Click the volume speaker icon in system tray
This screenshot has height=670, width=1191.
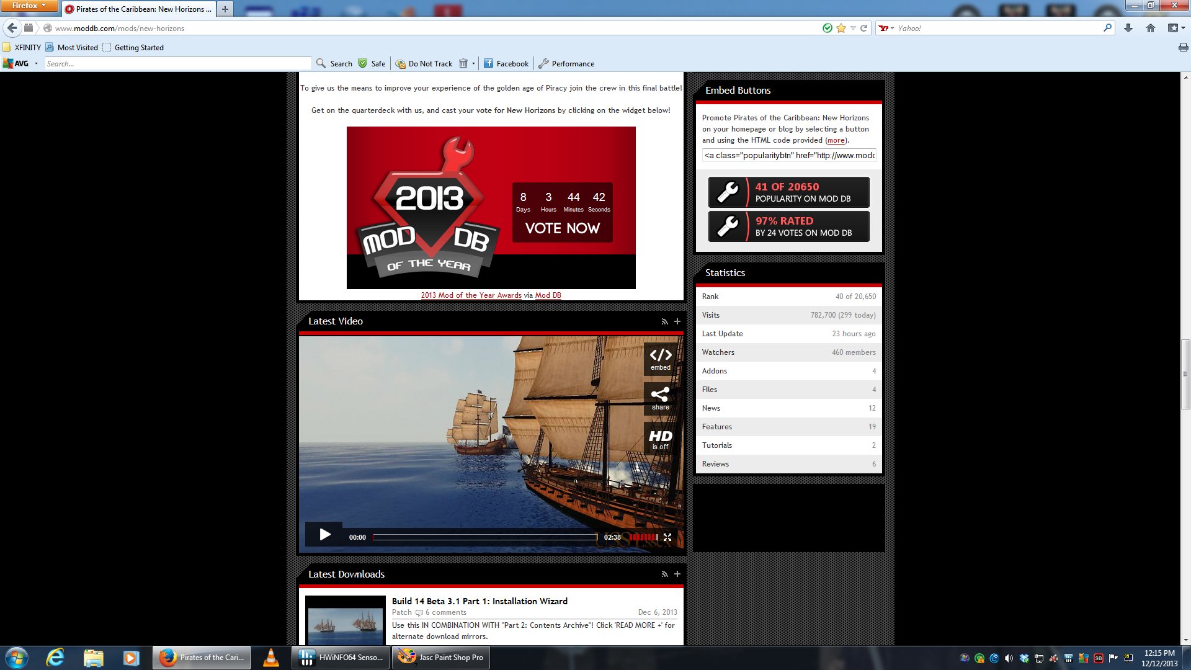point(1009,658)
